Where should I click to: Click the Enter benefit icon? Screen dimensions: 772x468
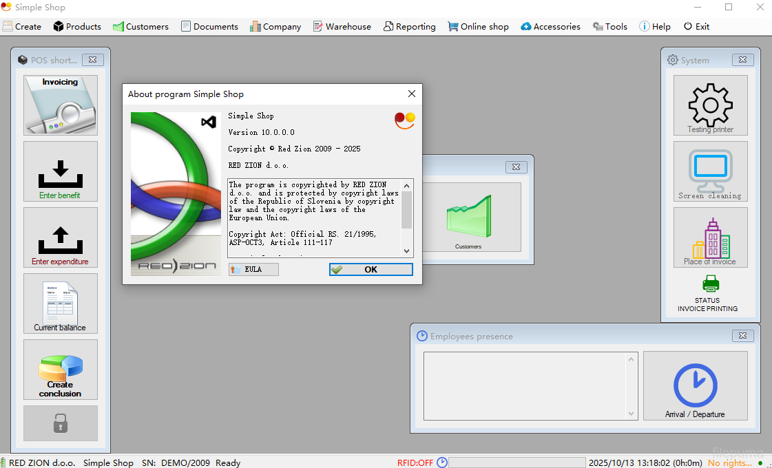click(x=61, y=171)
